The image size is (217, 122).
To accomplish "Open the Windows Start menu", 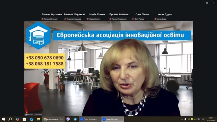I will click(x=3, y=119).
